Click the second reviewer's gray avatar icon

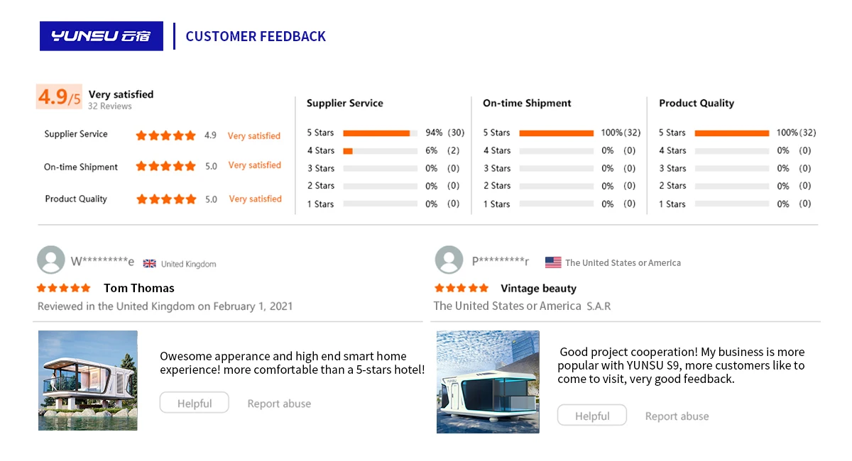pyautogui.click(x=449, y=260)
